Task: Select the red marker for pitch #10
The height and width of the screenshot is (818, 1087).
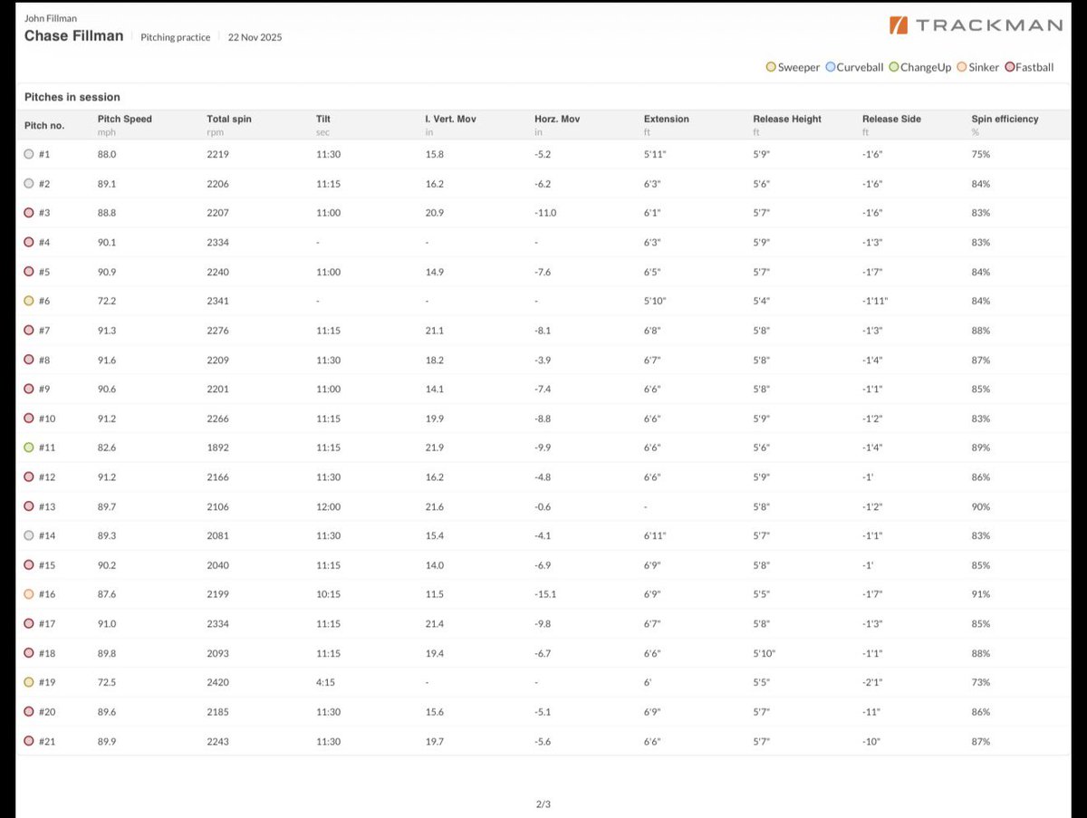Action: 29,419
